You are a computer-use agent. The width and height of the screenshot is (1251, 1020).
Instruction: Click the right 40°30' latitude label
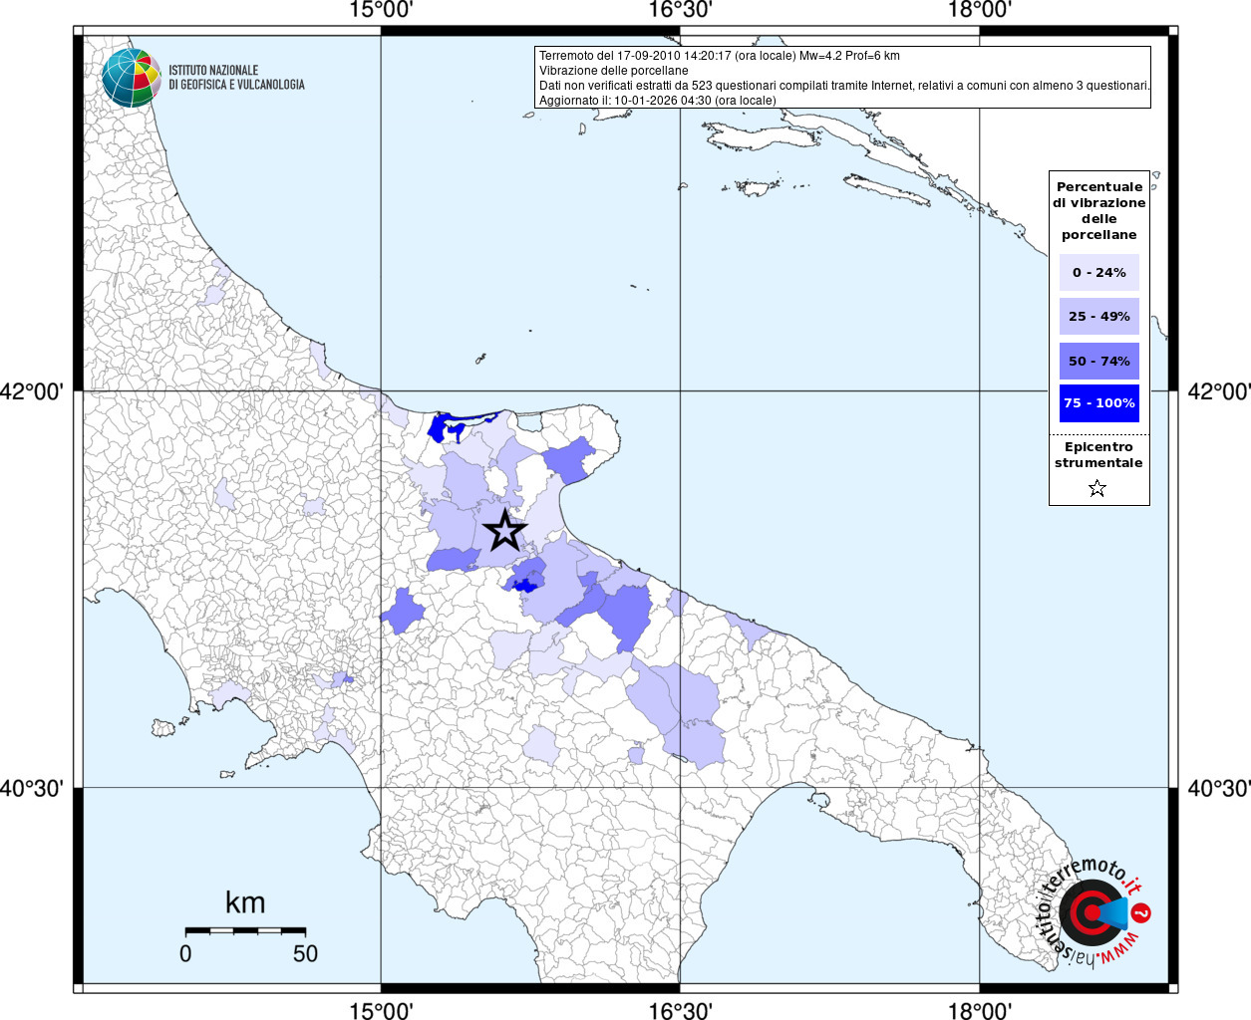coord(1219,788)
